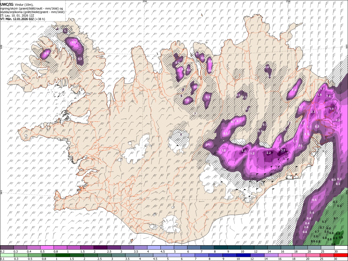
Task: Click the "15W" longitude label
Action: pyautogui.click(x=288, y=1)
